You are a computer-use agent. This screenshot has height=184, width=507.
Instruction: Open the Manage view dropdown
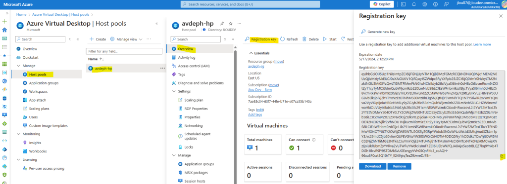(x=126, y=39)
